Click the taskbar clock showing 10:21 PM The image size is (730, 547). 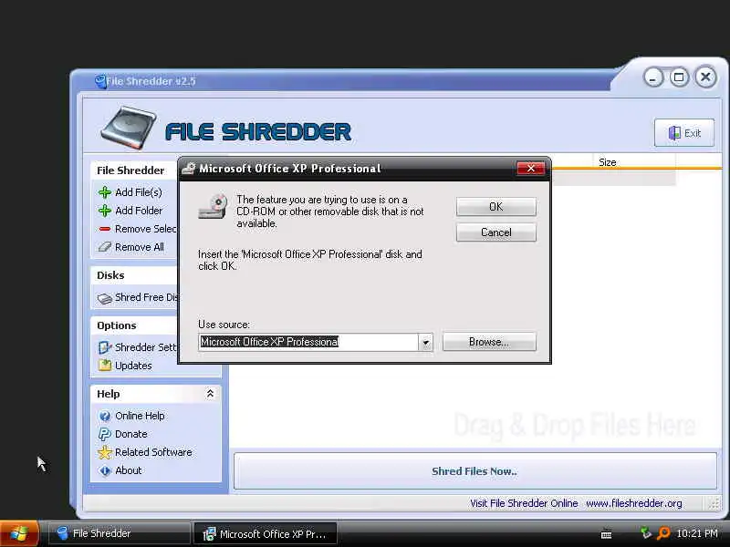[697, 533]
